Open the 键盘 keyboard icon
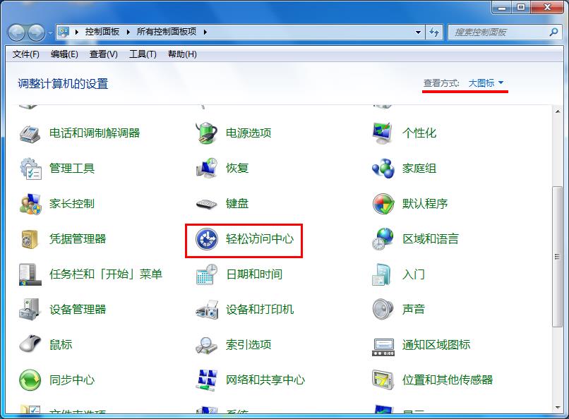Image resolution: width=569 pixels, height=419 pixels. (x=206, y=204)
